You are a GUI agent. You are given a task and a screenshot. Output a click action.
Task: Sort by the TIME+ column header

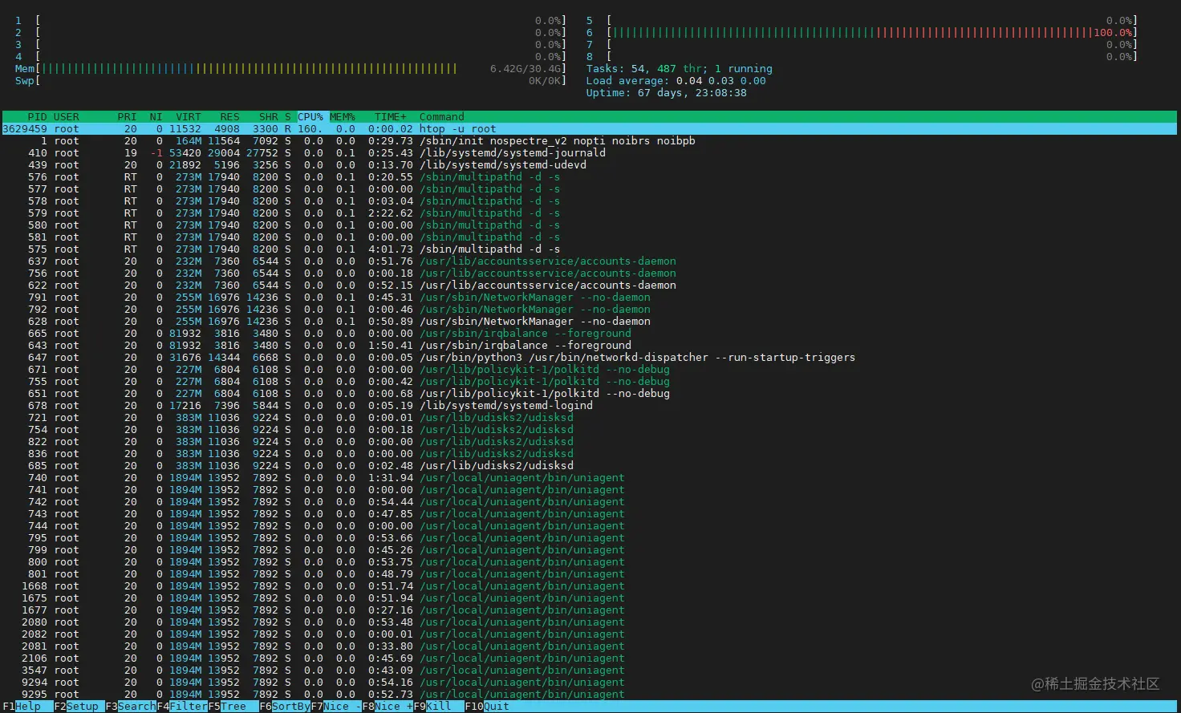point(391,117)
